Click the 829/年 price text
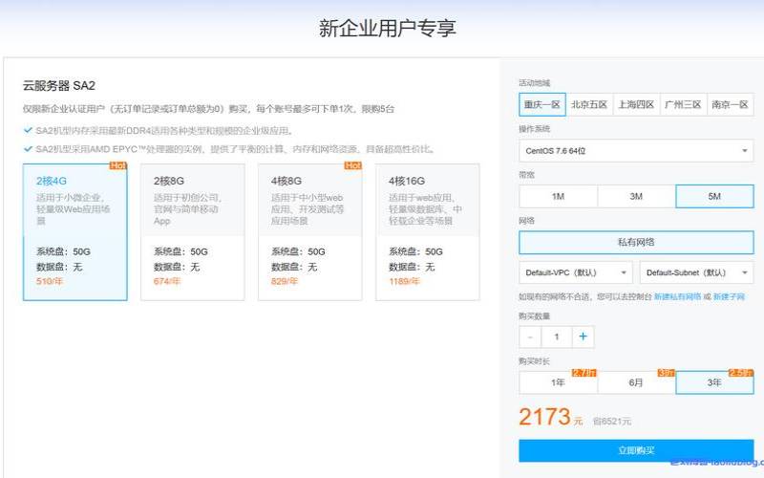Screen dimensions: 764x478 (285, 281)
